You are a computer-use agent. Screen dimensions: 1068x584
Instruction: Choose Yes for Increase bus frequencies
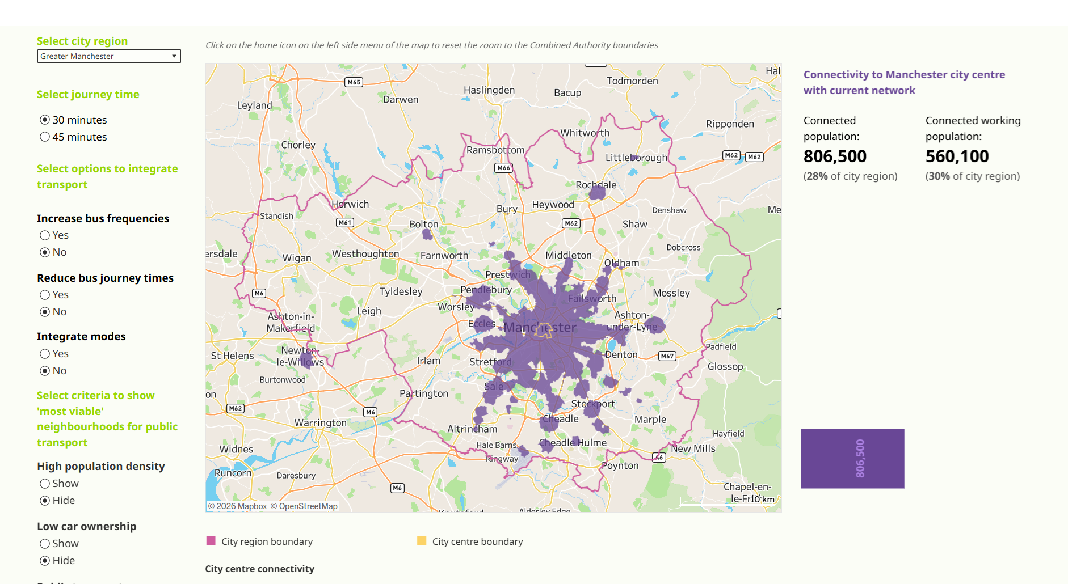pyautogui.click(x=45, y=235)
